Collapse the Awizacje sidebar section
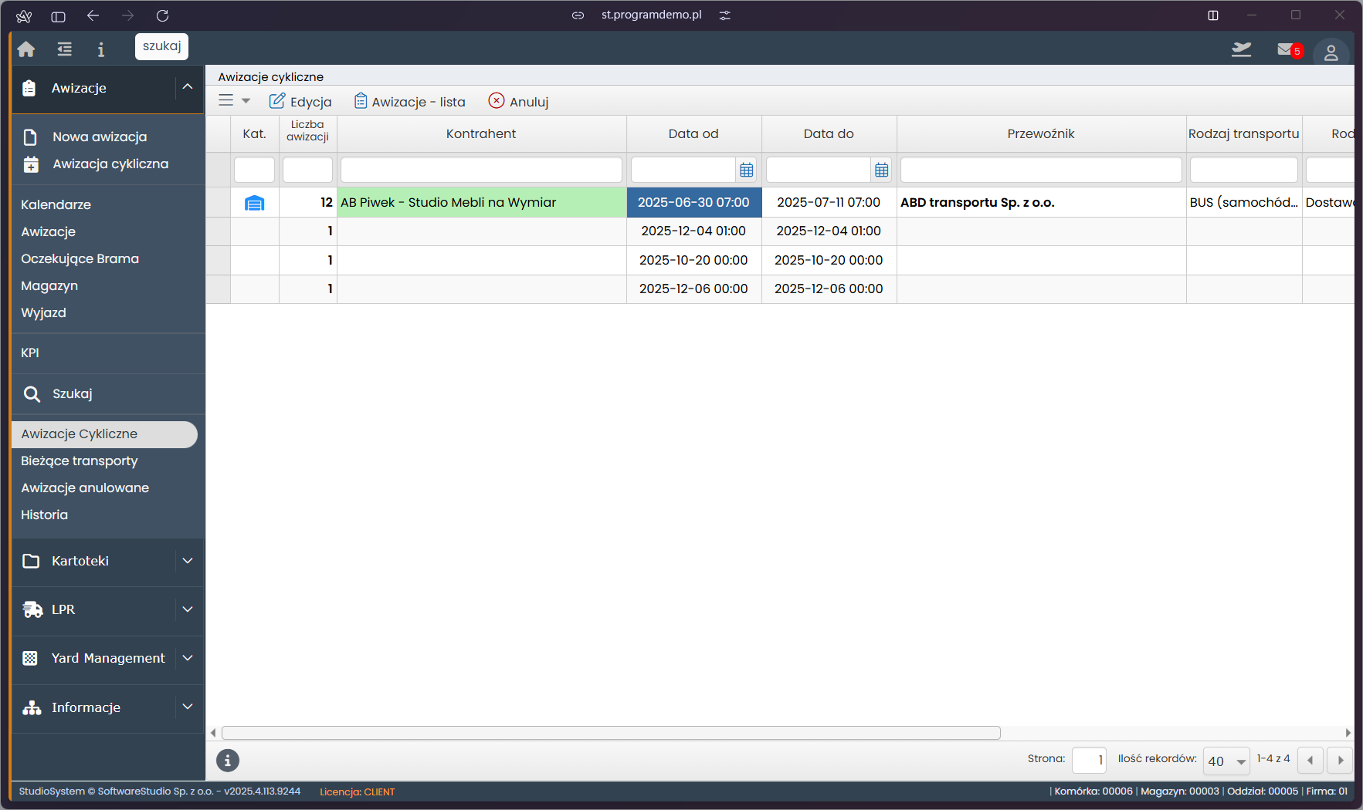 187,87
